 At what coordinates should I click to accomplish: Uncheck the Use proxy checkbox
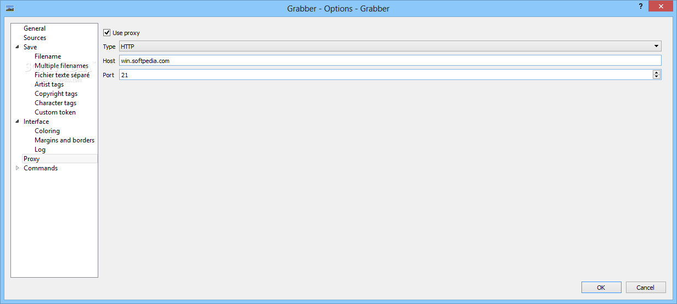[x=107, y=33]
